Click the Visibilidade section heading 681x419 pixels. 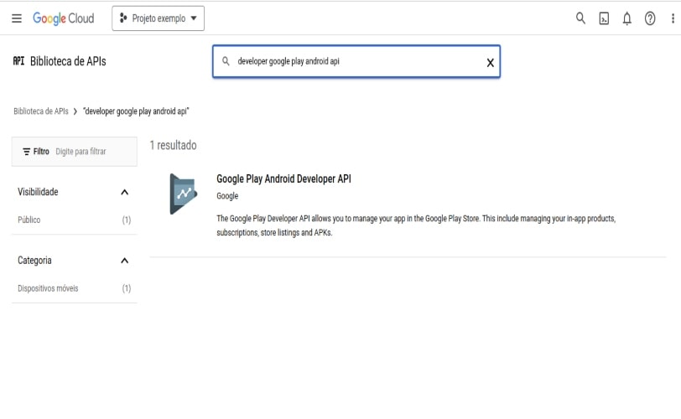[x=38, y=192]
